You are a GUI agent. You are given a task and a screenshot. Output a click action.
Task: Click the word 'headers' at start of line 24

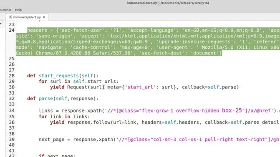click(37, 30)
